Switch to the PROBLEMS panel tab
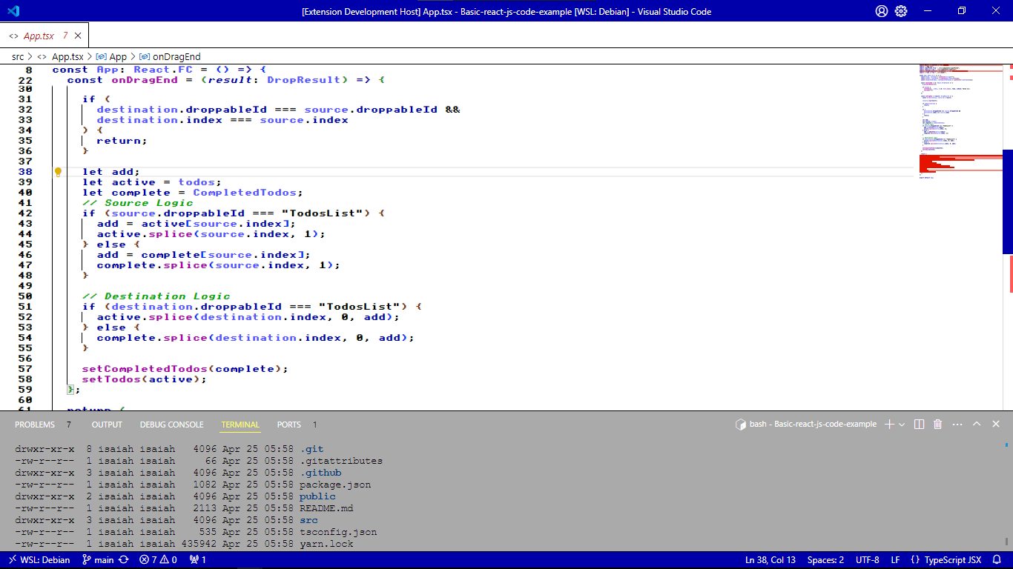 [35, 425]
